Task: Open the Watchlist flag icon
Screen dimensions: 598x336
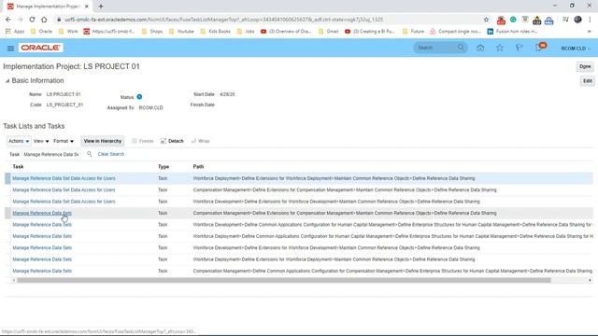Action: 520,48
